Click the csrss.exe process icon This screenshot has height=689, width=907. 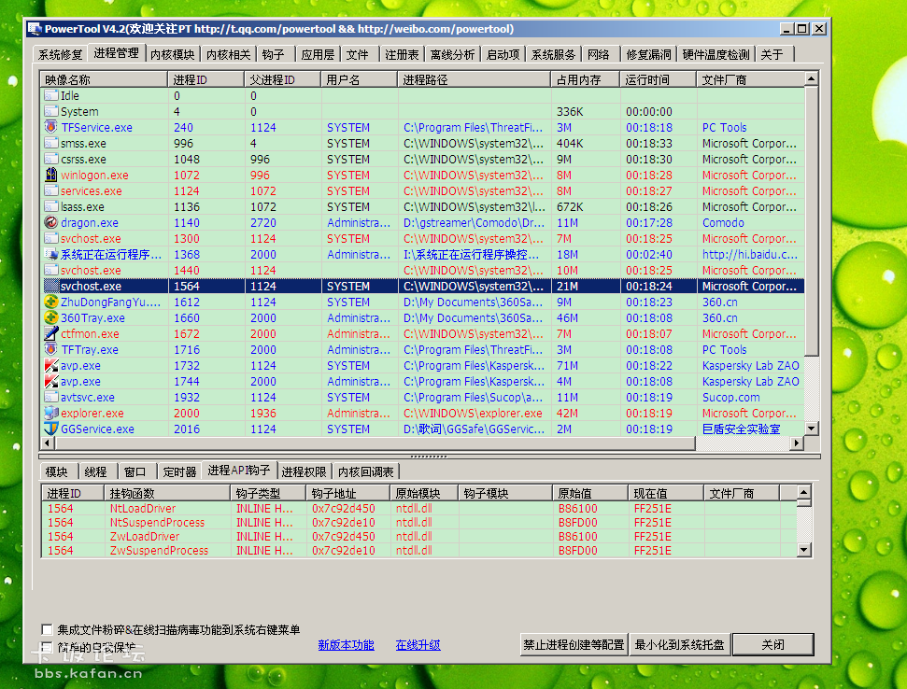click(51, 159)
